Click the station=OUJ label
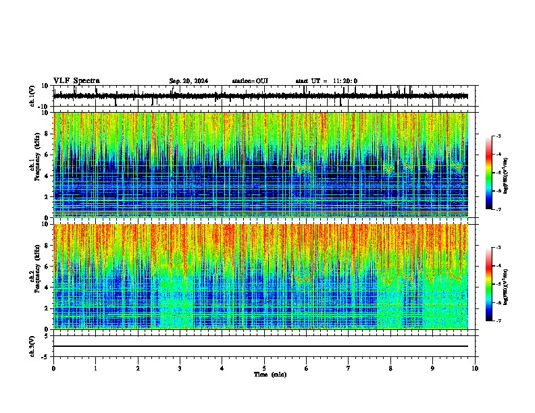 point(250,81)
